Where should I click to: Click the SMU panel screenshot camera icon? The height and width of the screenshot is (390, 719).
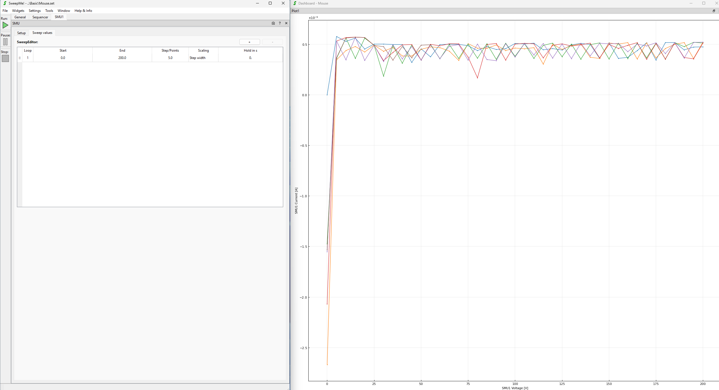coord(273,23)
